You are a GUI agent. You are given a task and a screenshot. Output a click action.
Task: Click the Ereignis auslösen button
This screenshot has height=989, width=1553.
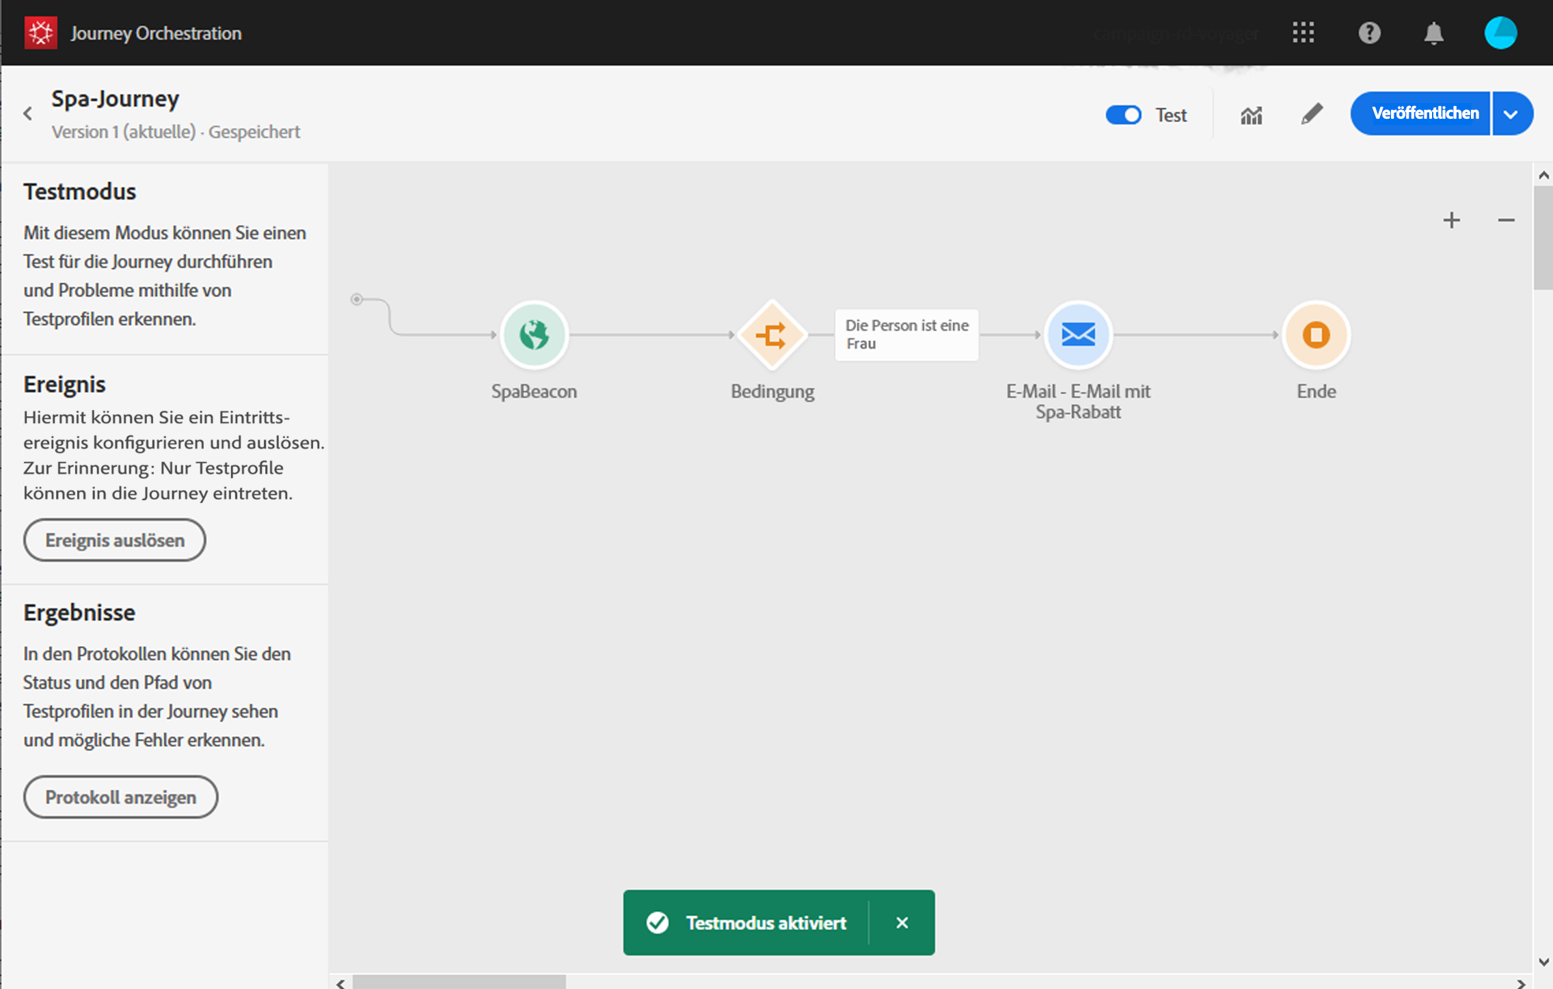115,540
